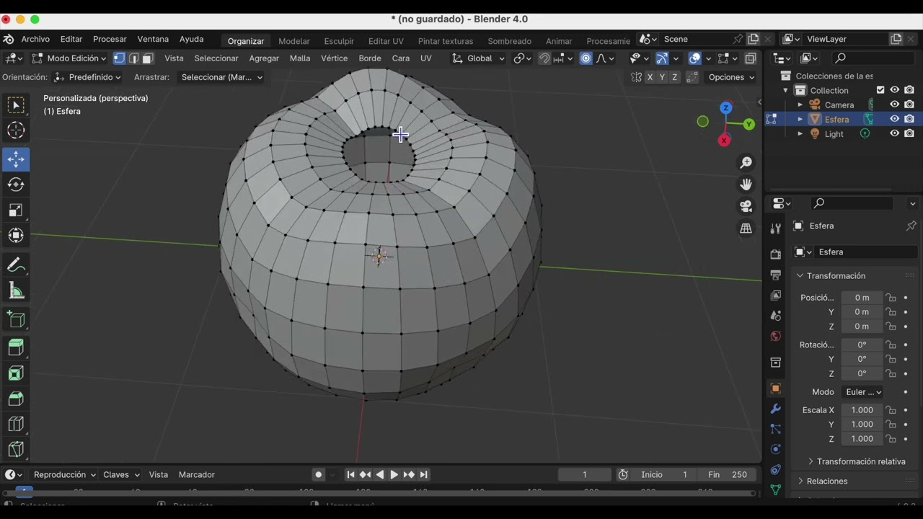This screenshot has width=923, height=519.
Task: Disable Light in renders via camera icon
Action: [909, 133]
